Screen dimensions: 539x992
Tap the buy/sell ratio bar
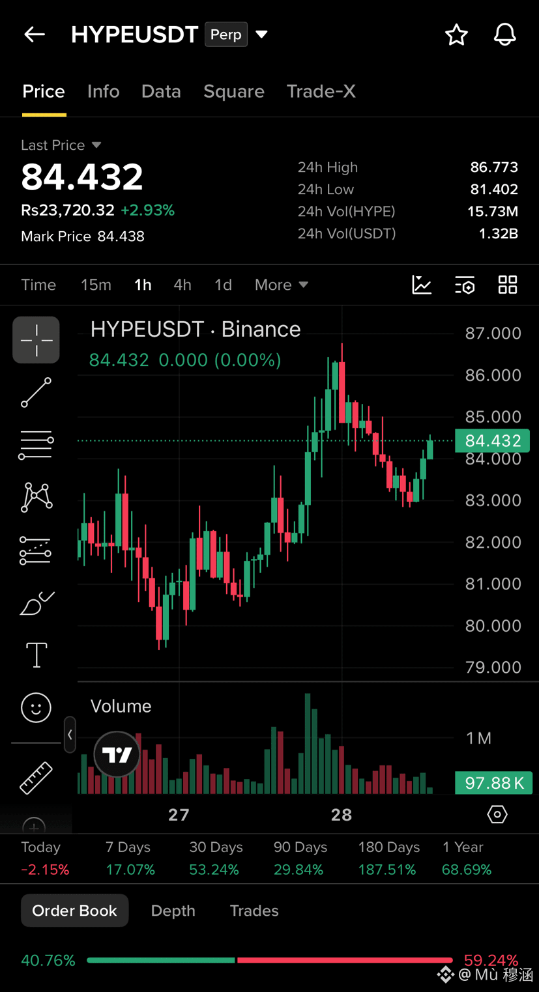point(270,960)
